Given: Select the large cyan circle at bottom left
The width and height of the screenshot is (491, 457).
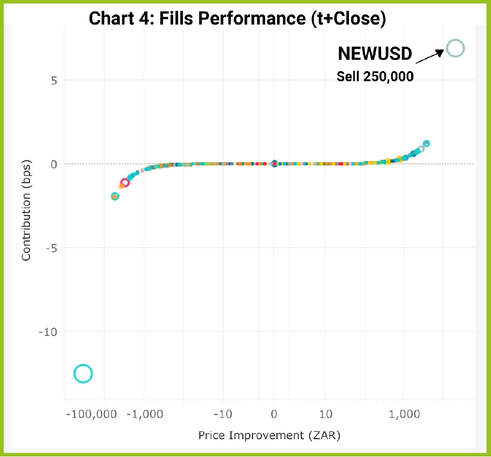Looking at the screenshot, I should click(83, 374).
